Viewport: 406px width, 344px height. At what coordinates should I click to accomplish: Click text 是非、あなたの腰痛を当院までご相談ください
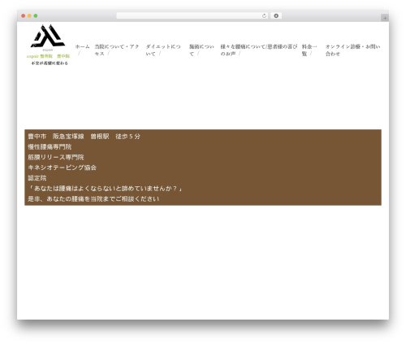[x=93, y=198]
